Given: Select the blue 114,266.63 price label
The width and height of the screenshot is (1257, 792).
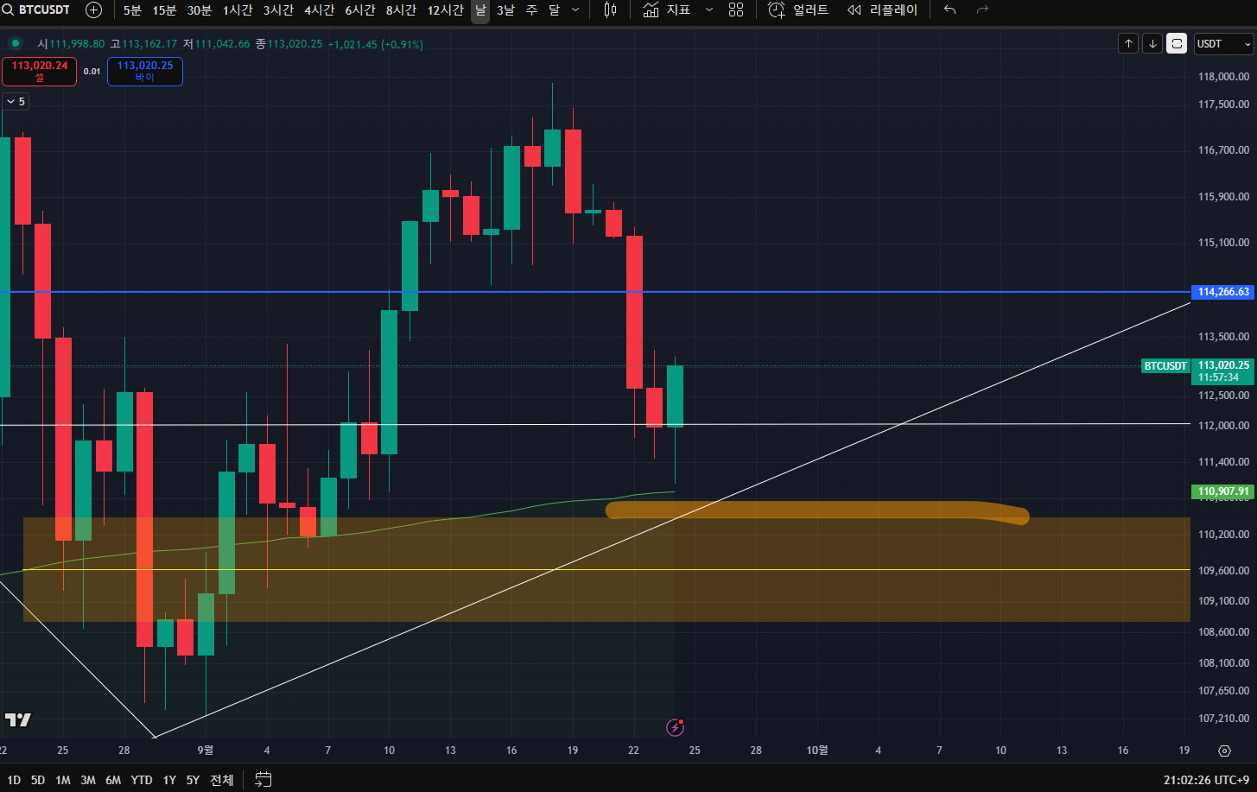Looking at the screenshot, I should (x=1222, y=292).
